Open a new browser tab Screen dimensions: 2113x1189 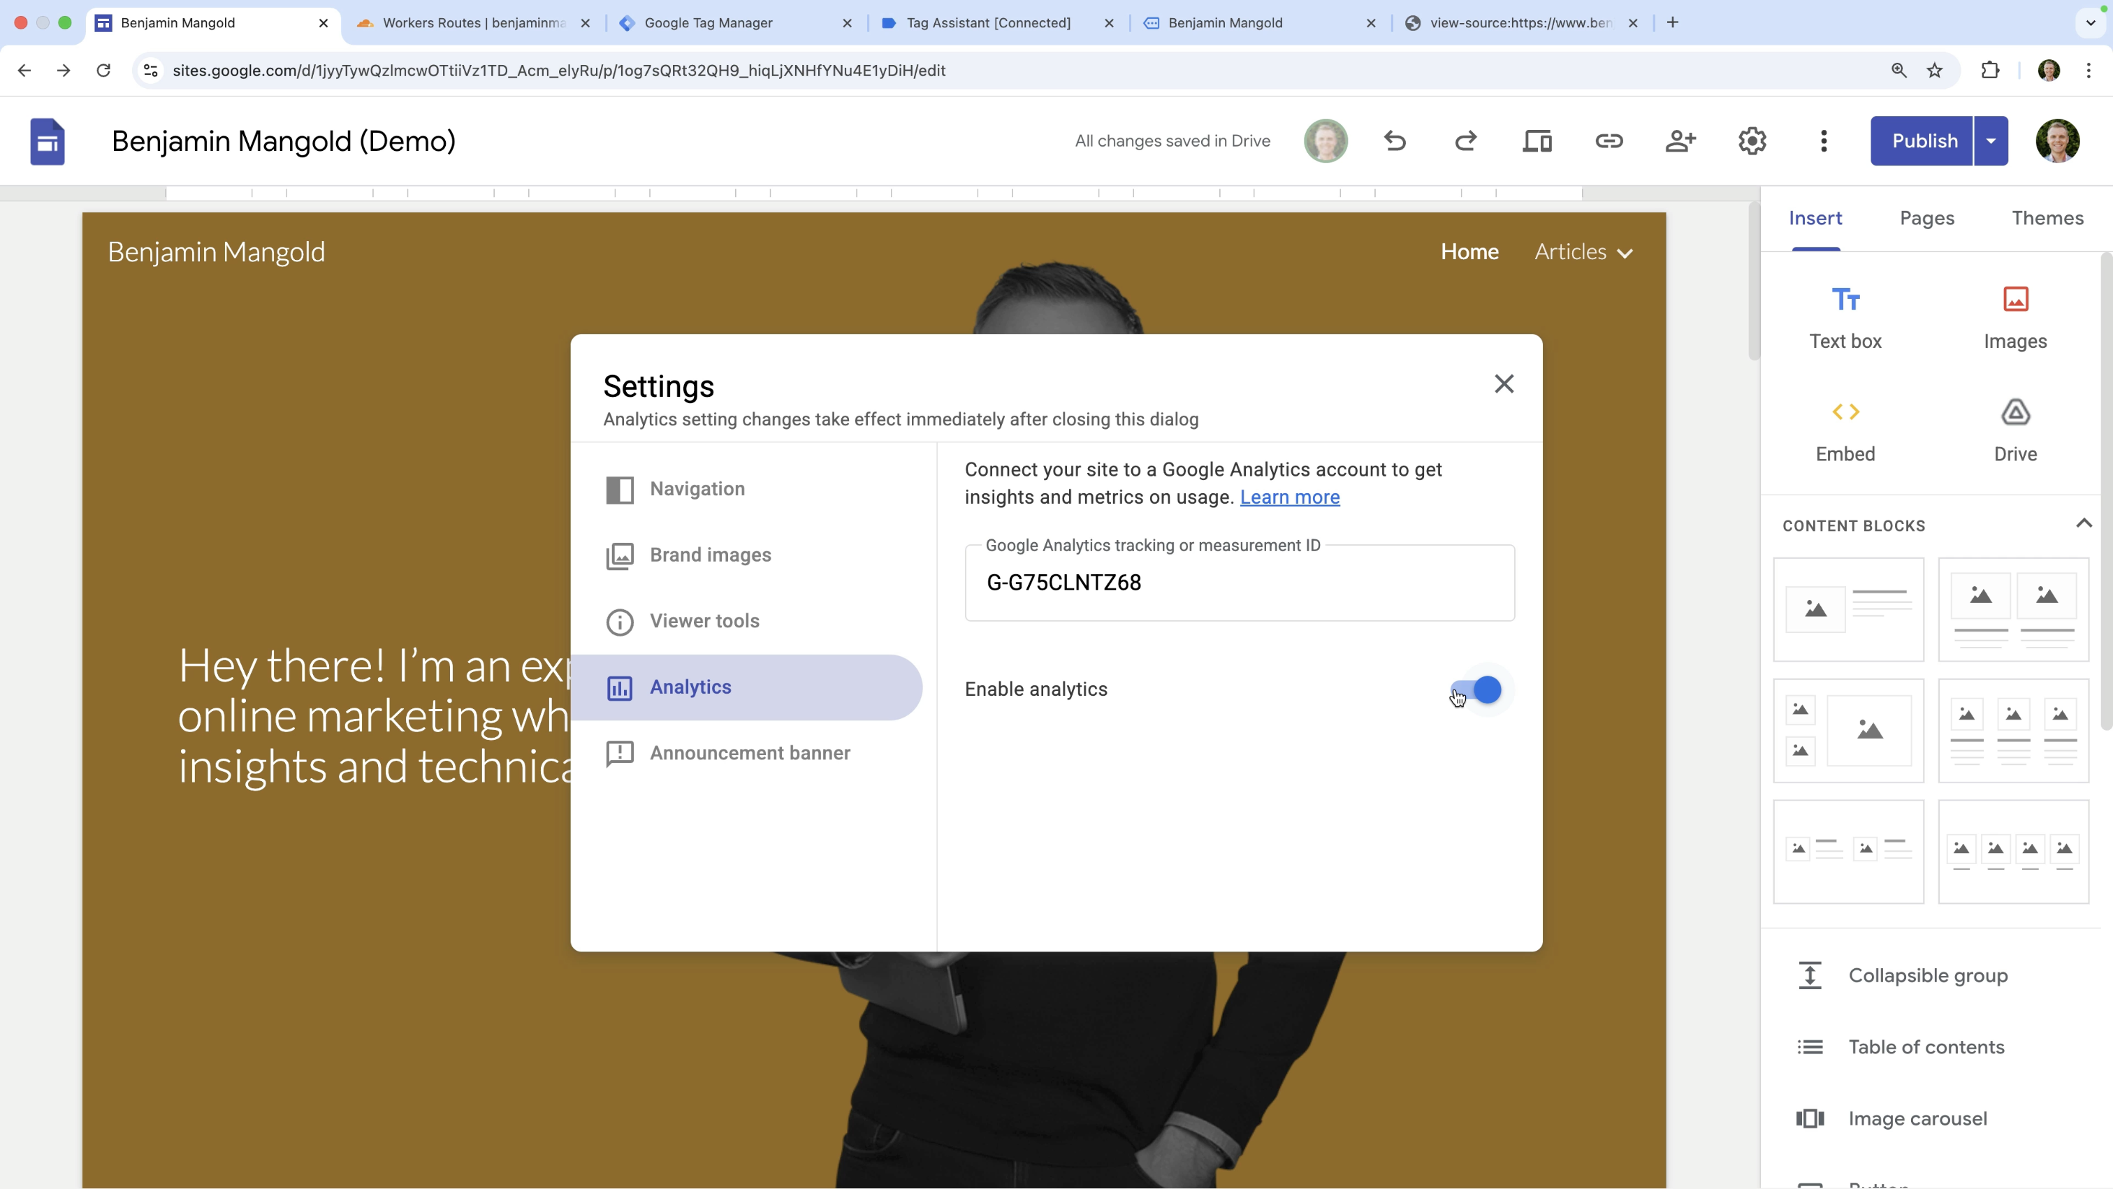tap(1673, 23)
